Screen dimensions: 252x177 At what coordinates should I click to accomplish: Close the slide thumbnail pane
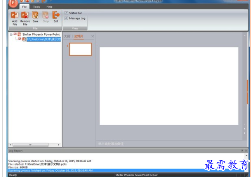92,36
